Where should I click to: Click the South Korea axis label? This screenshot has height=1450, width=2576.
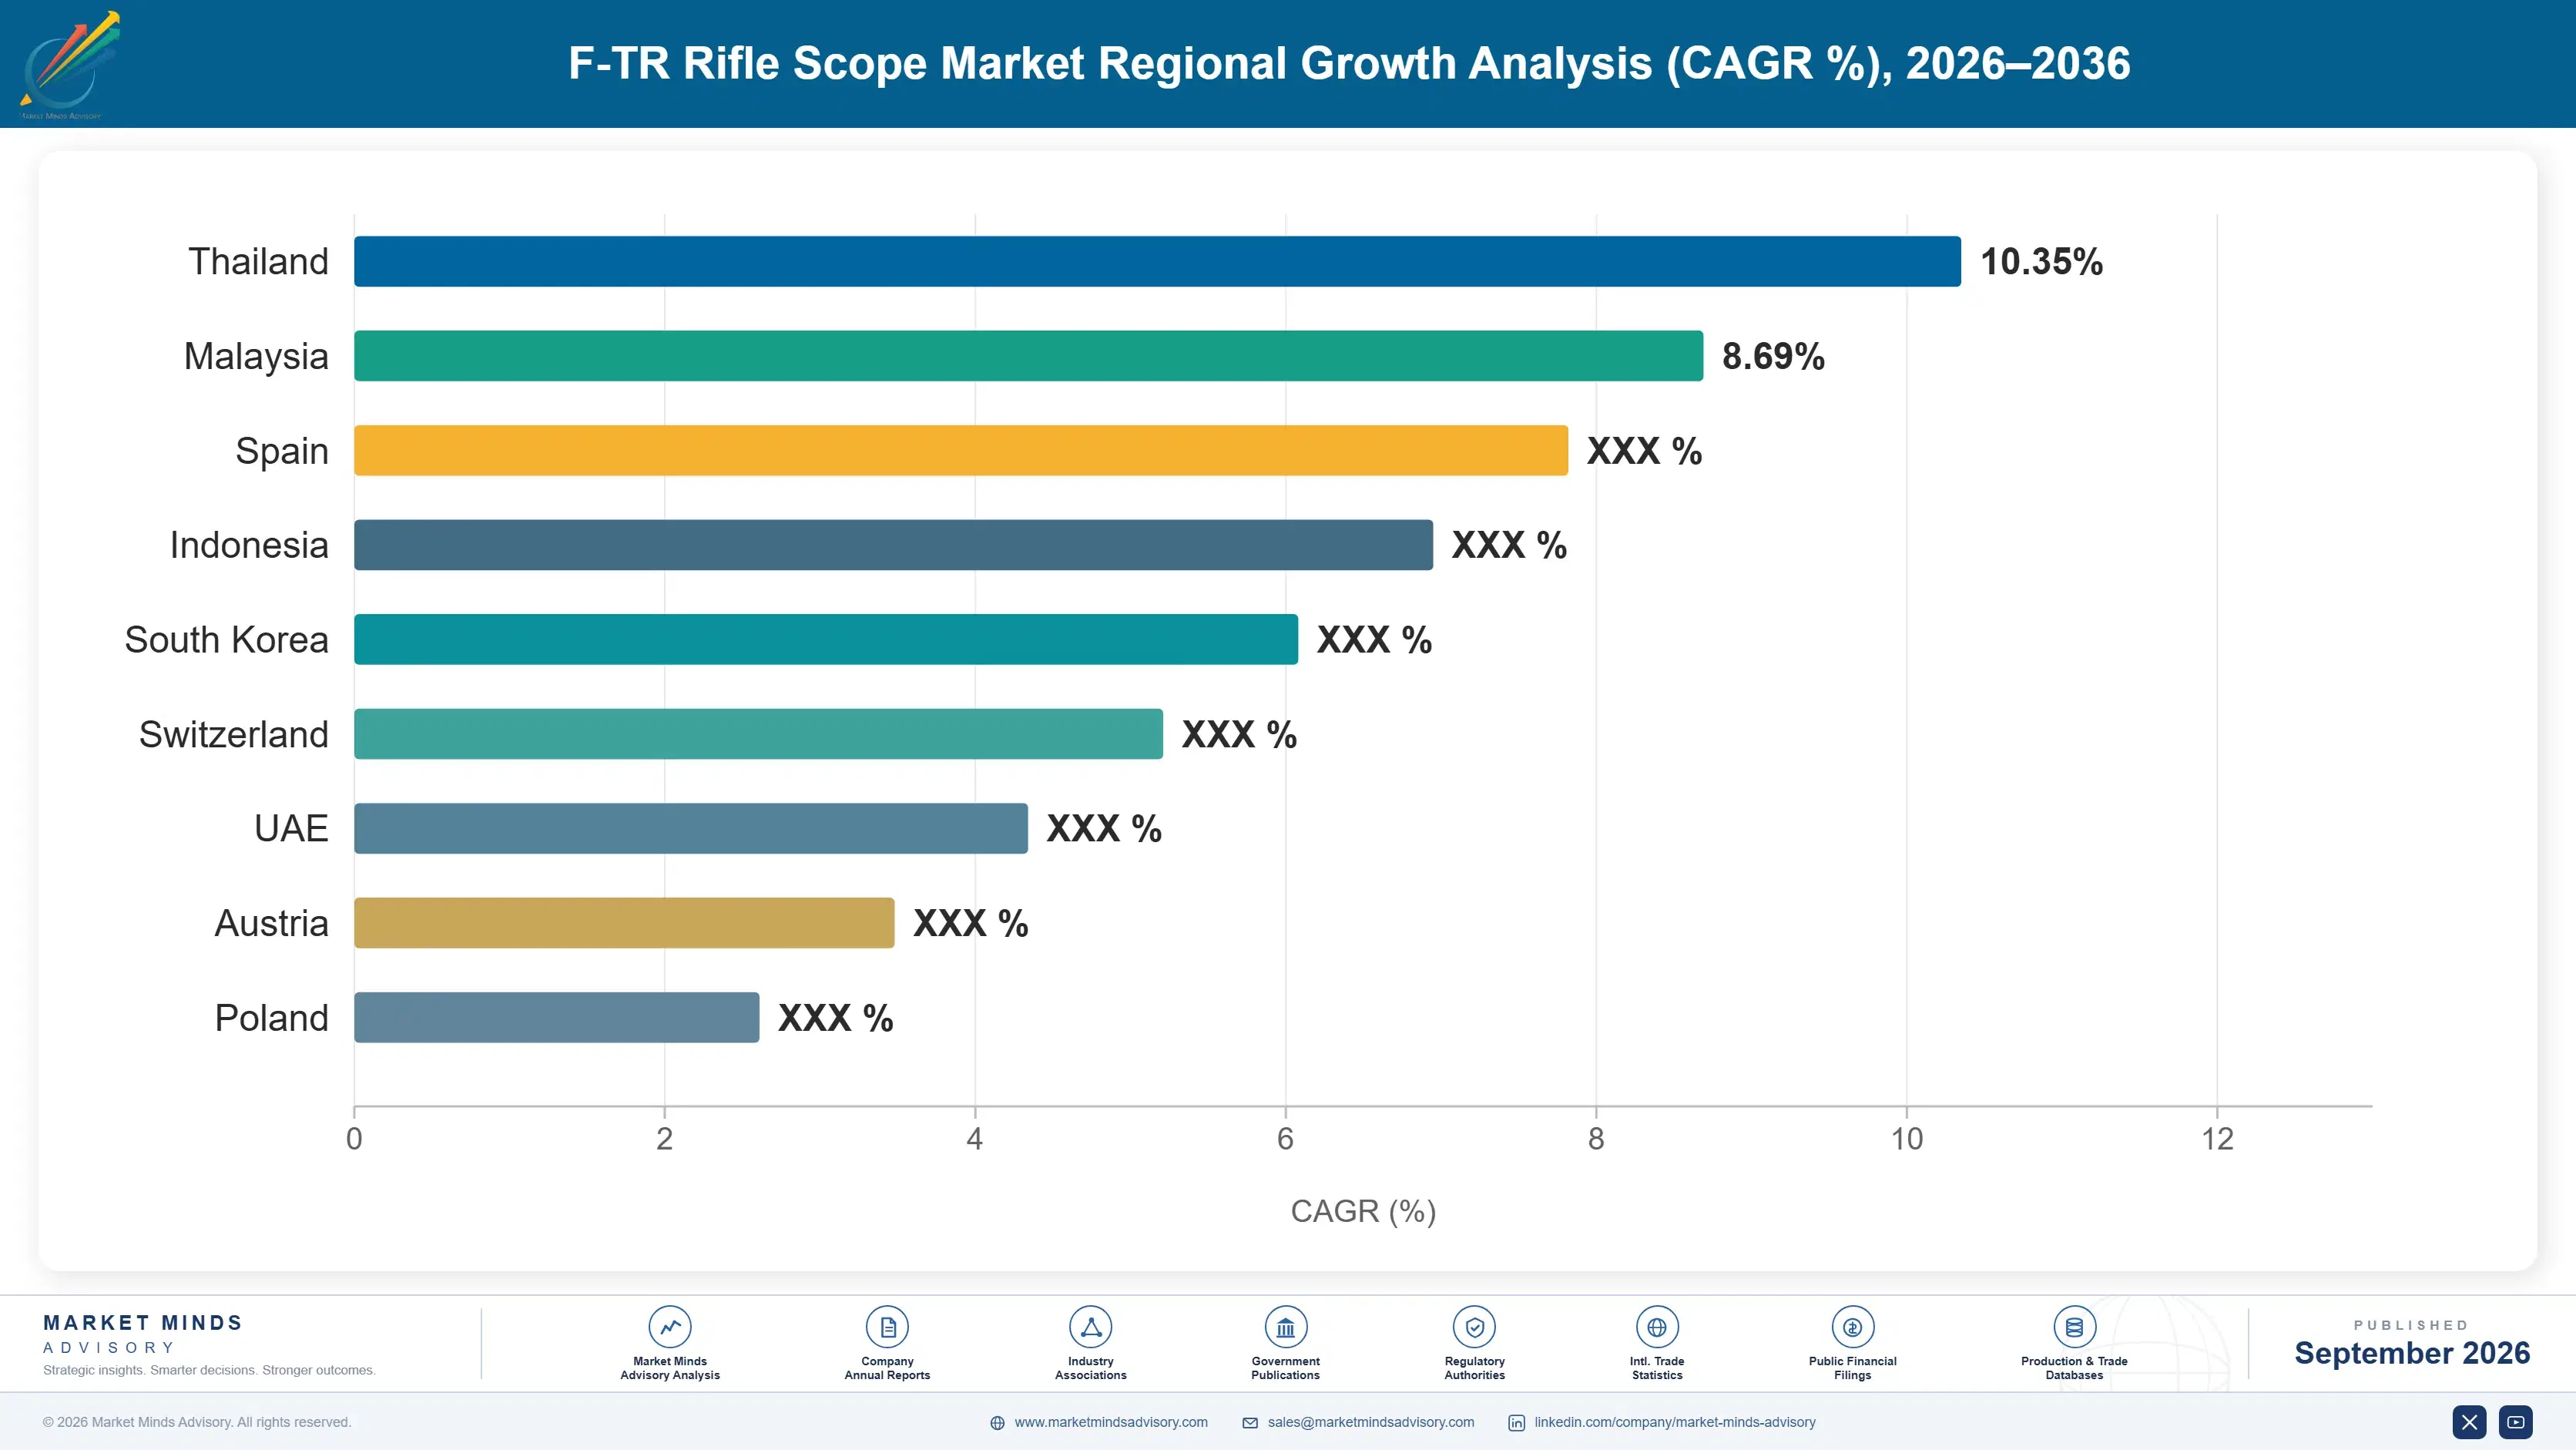coord(226,639)
